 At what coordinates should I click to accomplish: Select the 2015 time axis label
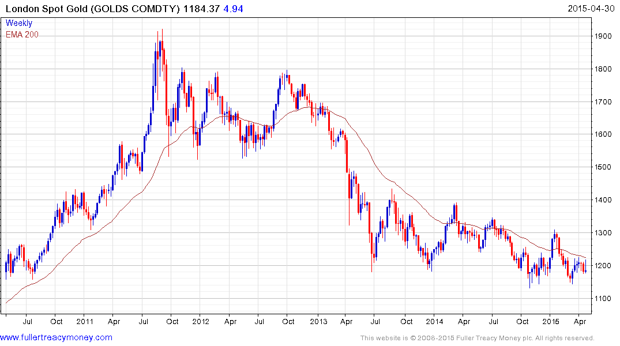pyautogui.click(x=550, y=321)
